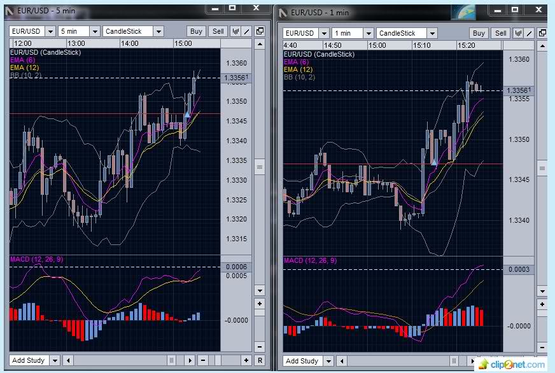This screenshot has width=555, height=373.
Task: Open chart type dropdown in 1 min window
Action: 432,33
